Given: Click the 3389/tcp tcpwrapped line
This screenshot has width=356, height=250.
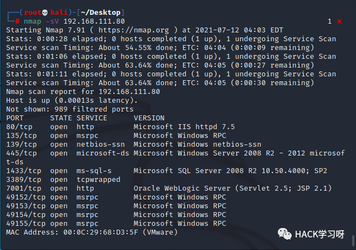Looking at the screenshot, I should pos(63,180).
